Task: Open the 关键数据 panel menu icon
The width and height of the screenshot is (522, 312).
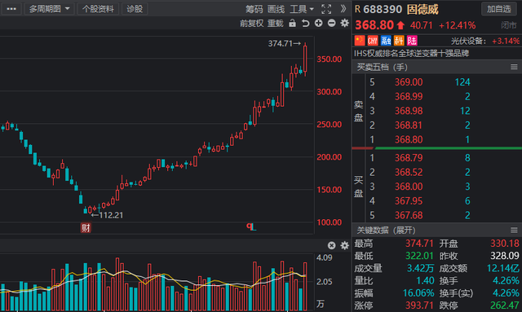Action: (x=514, y=231)
